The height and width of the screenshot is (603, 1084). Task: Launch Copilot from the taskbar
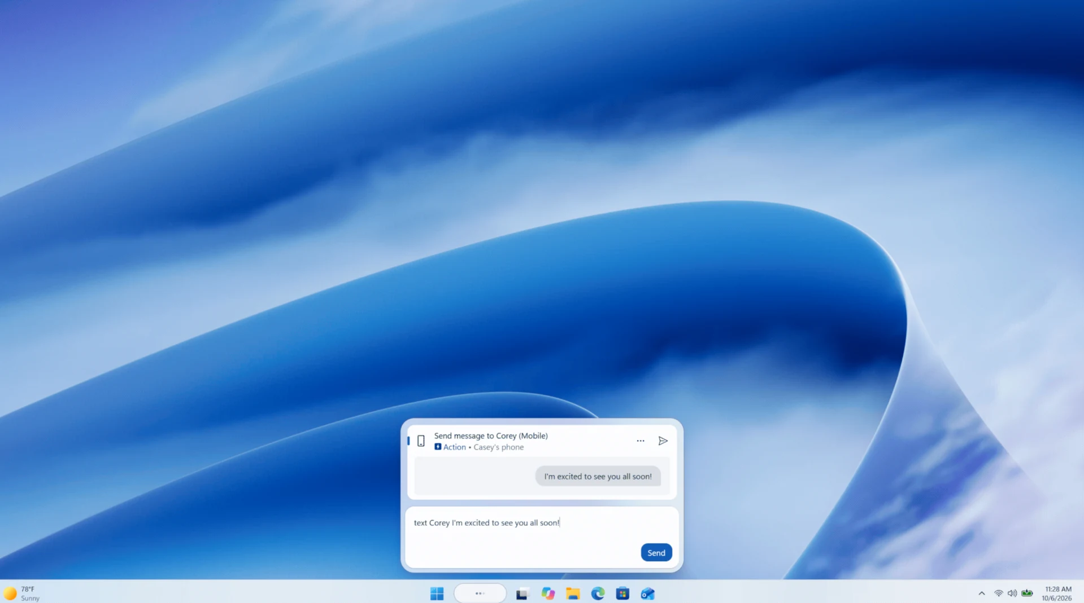[548, 593]
